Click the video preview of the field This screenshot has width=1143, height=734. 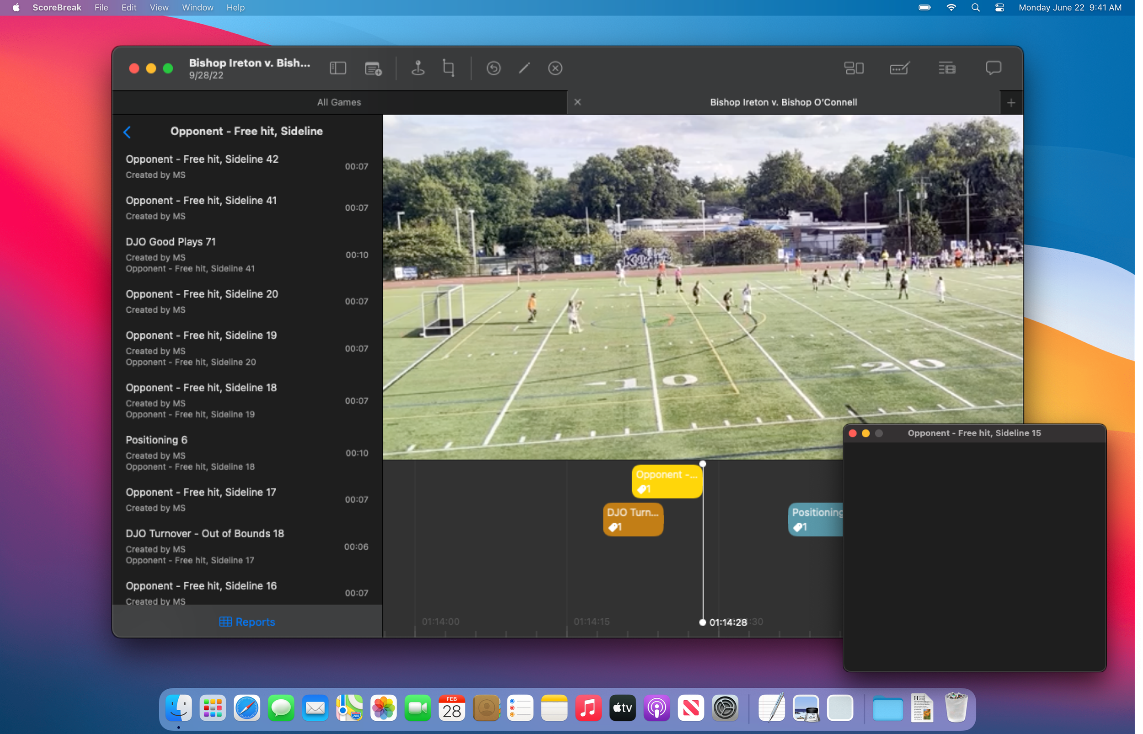703,287
